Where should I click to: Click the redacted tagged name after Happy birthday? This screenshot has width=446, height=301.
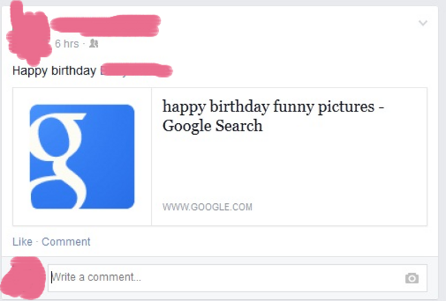coord(136,70)
